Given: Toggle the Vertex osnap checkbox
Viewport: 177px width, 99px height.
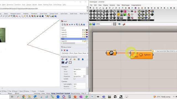Looking at the screenshot, I should 24,91.
